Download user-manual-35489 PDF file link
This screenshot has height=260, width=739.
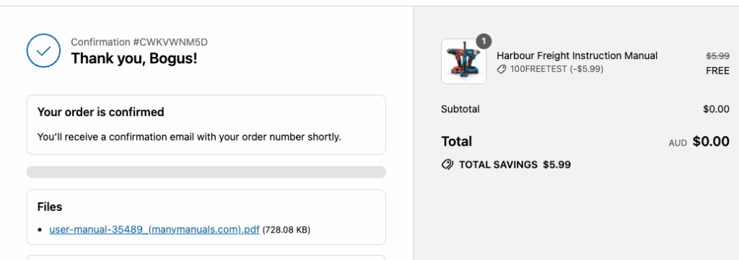tap(154, 230)
